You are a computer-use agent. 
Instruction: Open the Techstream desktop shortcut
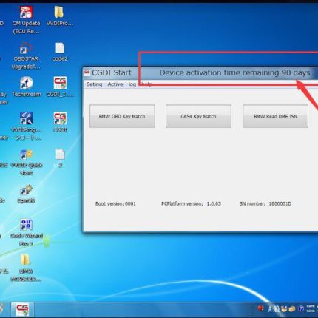pos(27,87)
